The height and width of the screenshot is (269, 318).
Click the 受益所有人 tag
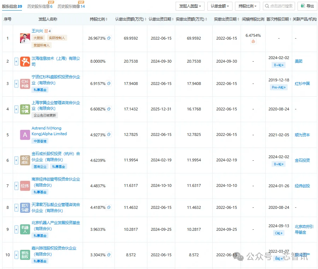pos(41,45)
